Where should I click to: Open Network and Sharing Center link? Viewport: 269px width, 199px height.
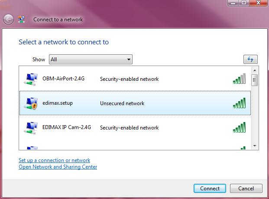point(58,167)
